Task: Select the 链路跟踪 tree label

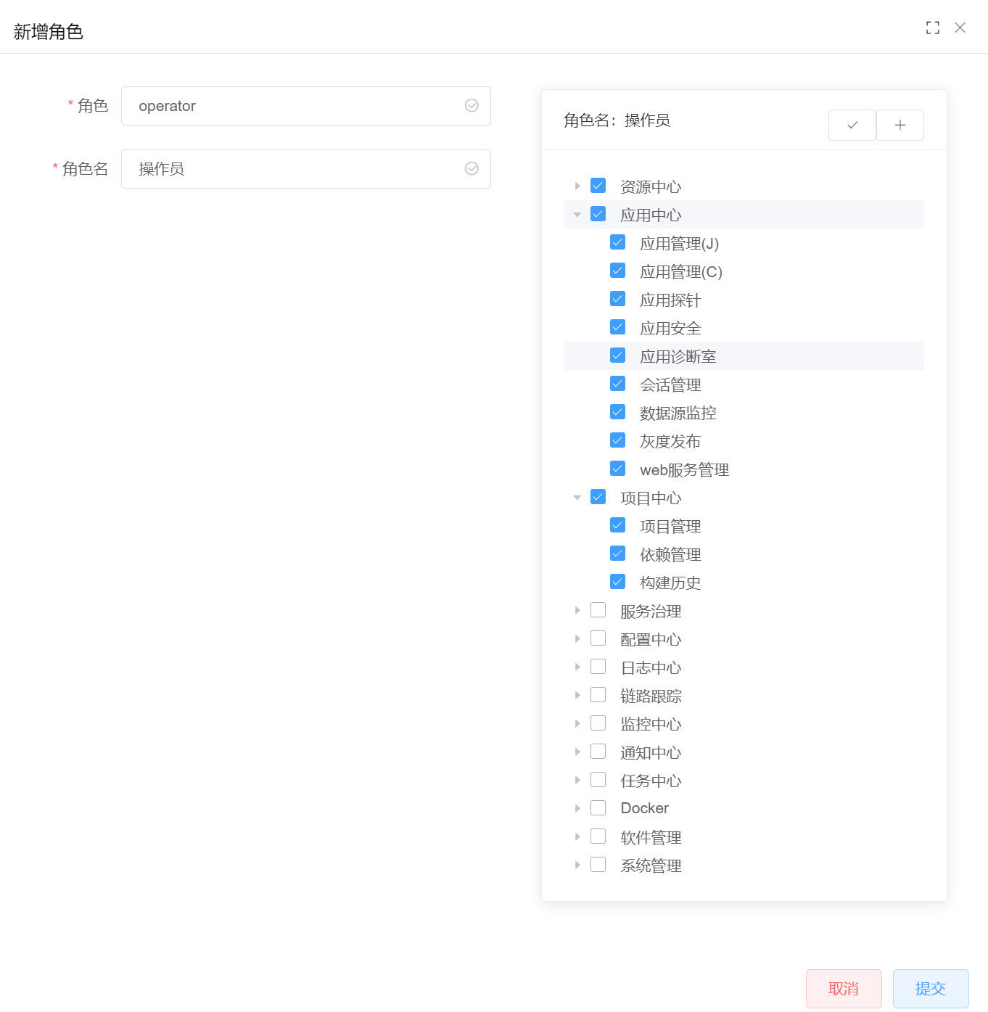Action: pyautogui.click(x=651, y=696)
